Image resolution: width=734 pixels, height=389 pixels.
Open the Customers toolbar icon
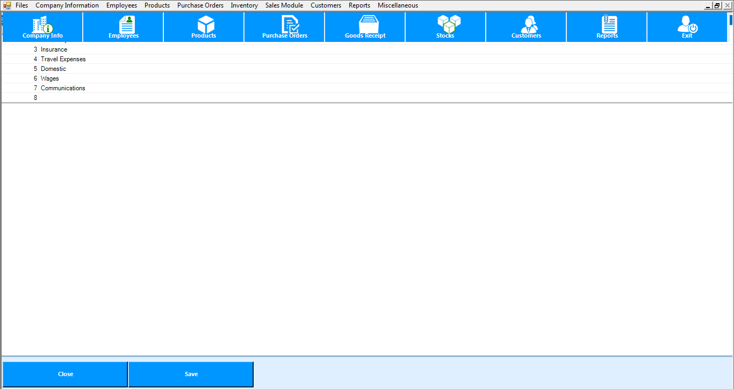(527, 27)
